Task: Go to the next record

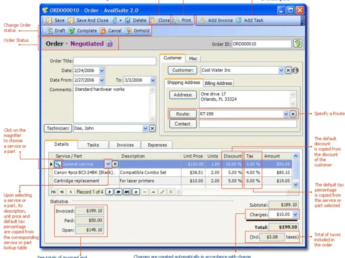Action: 110,192
